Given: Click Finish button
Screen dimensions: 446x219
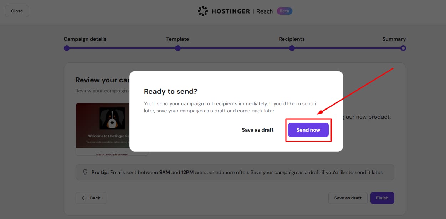Looking at the screenshot, I should [x=382, y=198].
